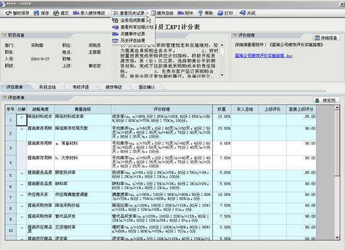
Task: Select the 降低材料成本率 indicator cell
Action: pyautogui.click(x=82, y=119)
